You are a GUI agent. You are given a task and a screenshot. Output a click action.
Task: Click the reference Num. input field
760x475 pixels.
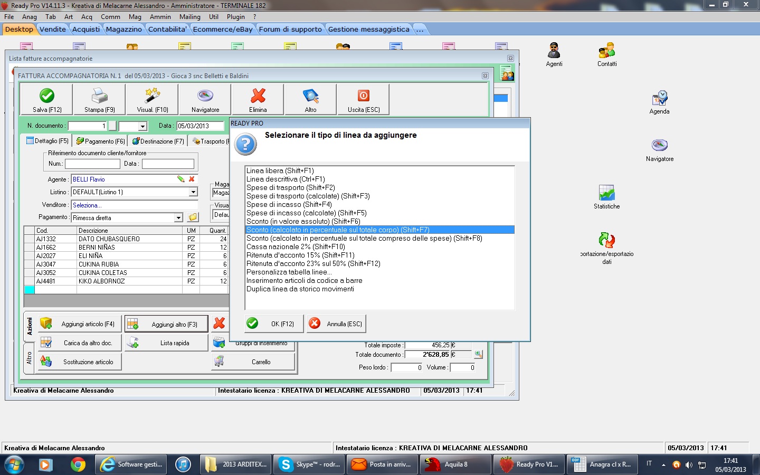[92, 164]
